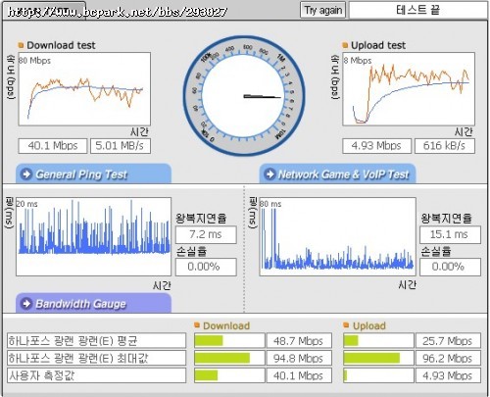This screenshot has height=397, width=490.
Task: Click the 손실율 label in VoIP section
Action: (x=436, y=251)
